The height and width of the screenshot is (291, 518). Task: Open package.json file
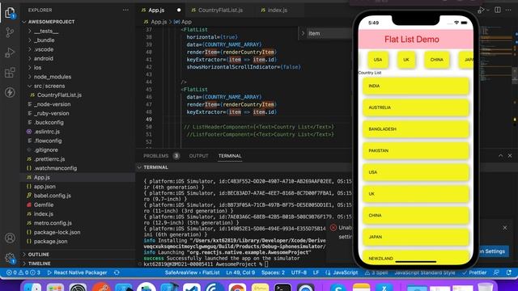pos(50,242)
